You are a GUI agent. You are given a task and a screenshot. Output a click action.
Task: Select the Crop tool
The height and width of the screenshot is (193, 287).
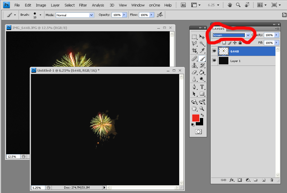point(194,51)
